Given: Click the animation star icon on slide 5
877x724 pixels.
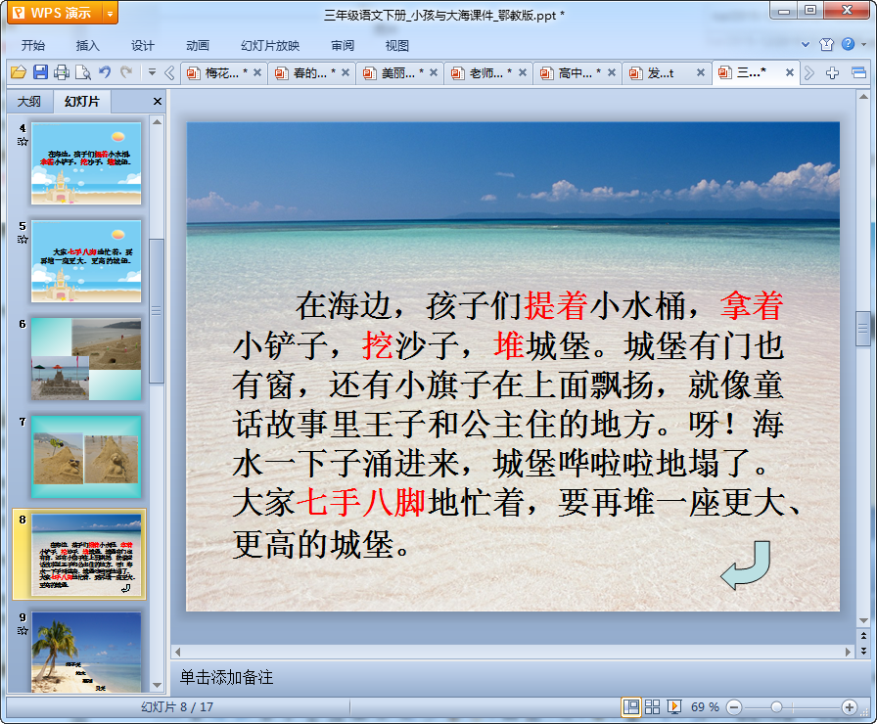Looking at the screenshot, I should pos(23,240).
